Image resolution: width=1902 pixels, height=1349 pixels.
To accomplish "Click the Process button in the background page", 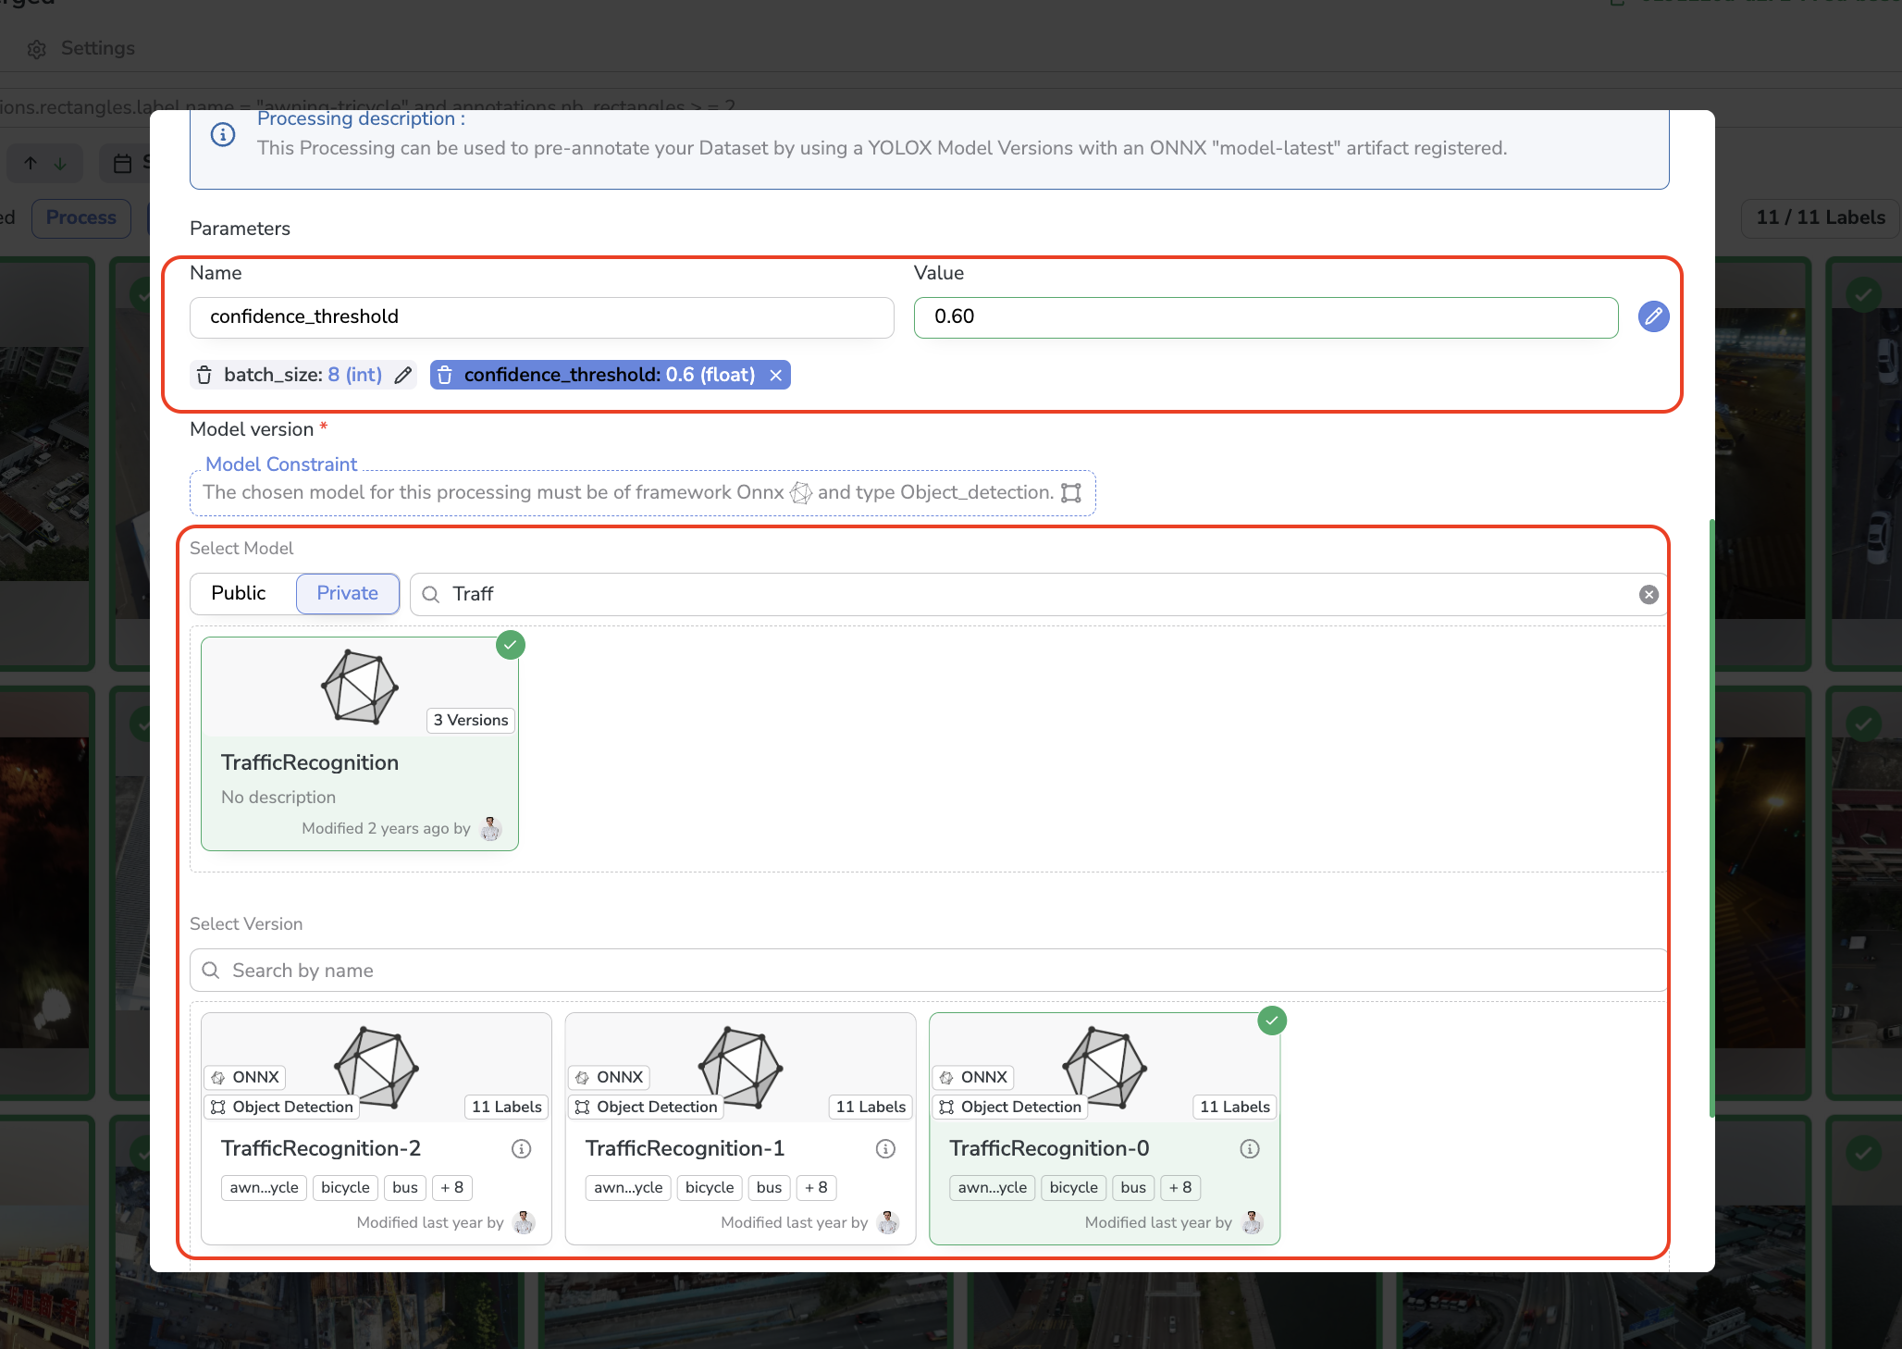I will (x=81, y=217).
